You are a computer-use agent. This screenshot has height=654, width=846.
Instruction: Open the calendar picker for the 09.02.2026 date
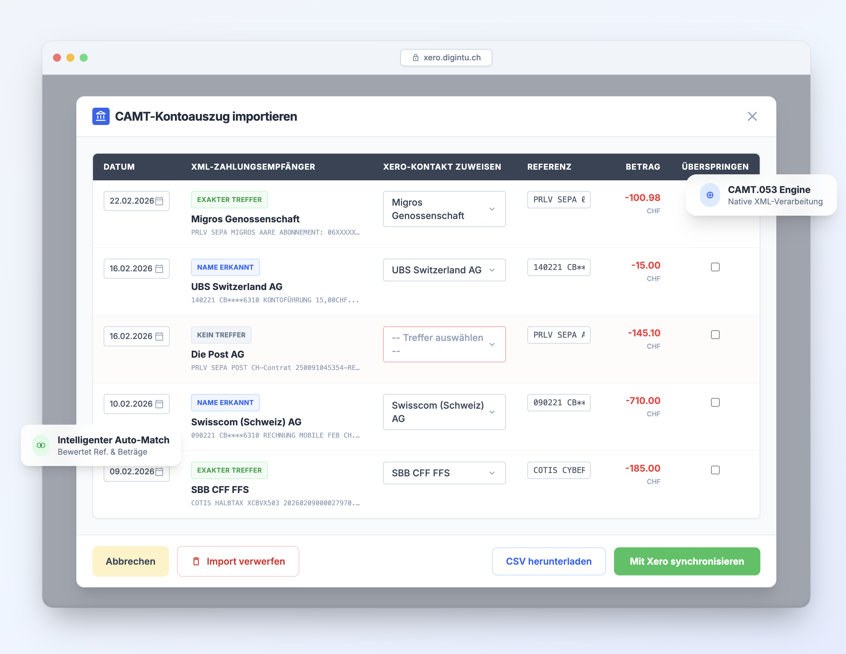(159, 472)
